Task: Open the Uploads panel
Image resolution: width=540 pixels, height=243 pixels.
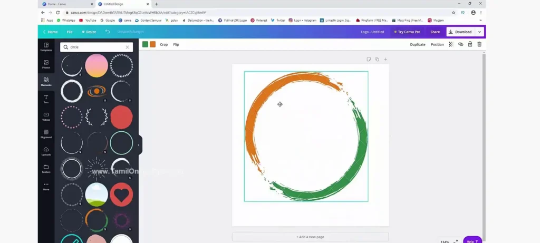Action: [46, 151]
